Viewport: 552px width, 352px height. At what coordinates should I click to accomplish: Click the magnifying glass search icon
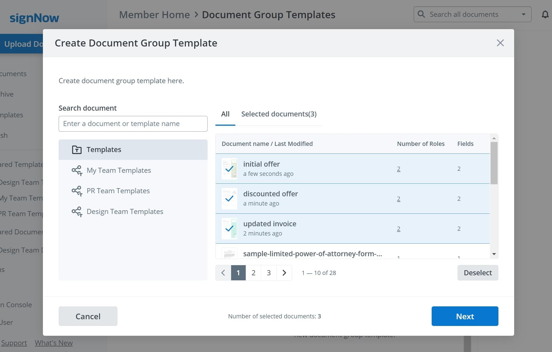pyautogui.click(x=421, y=14)
